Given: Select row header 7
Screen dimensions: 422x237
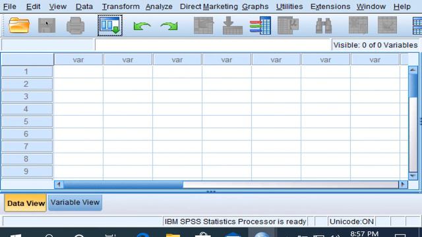Looking at the screenshot, I should (27, 146).
